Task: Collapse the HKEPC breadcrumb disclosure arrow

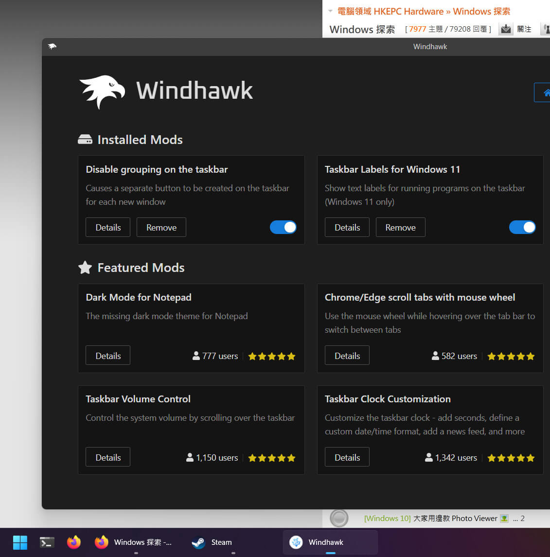Action: [x=331, y=11]
